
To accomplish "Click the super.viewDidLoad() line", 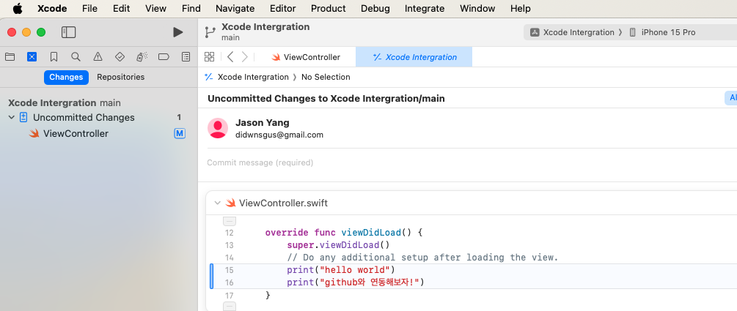I will [338, 245].
